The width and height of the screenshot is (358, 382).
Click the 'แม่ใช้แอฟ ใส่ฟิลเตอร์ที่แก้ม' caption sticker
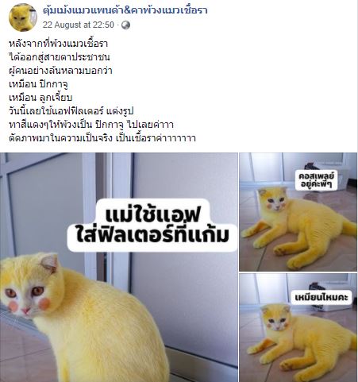click(x=152, y=226)
